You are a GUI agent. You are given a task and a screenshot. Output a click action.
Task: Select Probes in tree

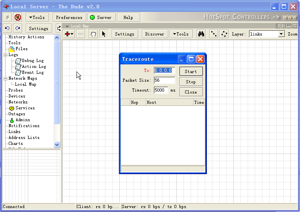pos(16,90)
